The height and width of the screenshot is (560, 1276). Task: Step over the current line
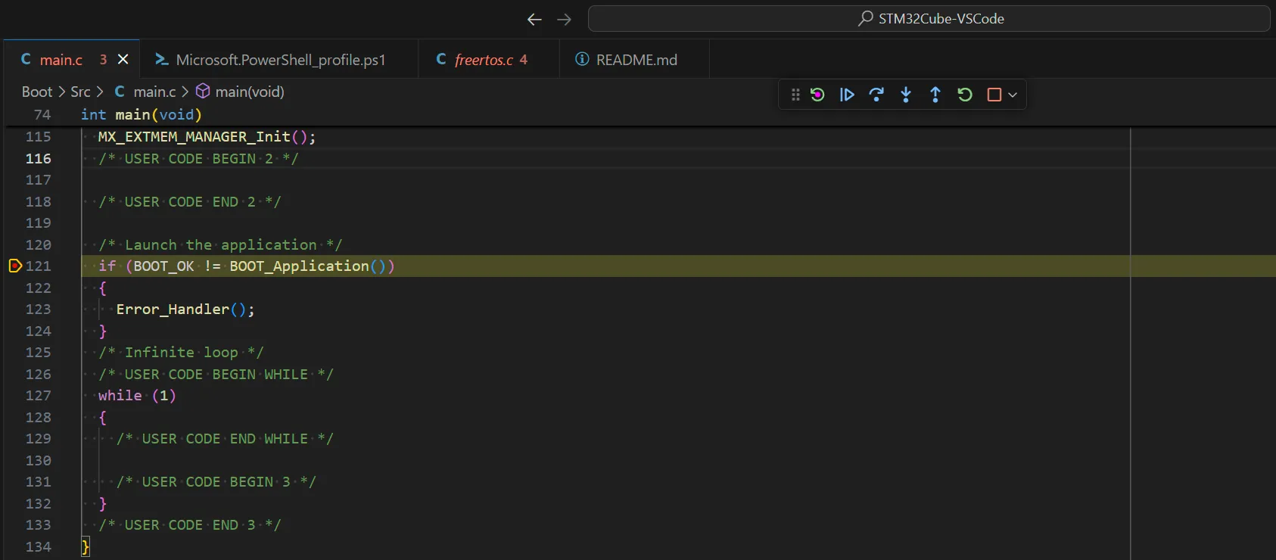coord(876,95)
